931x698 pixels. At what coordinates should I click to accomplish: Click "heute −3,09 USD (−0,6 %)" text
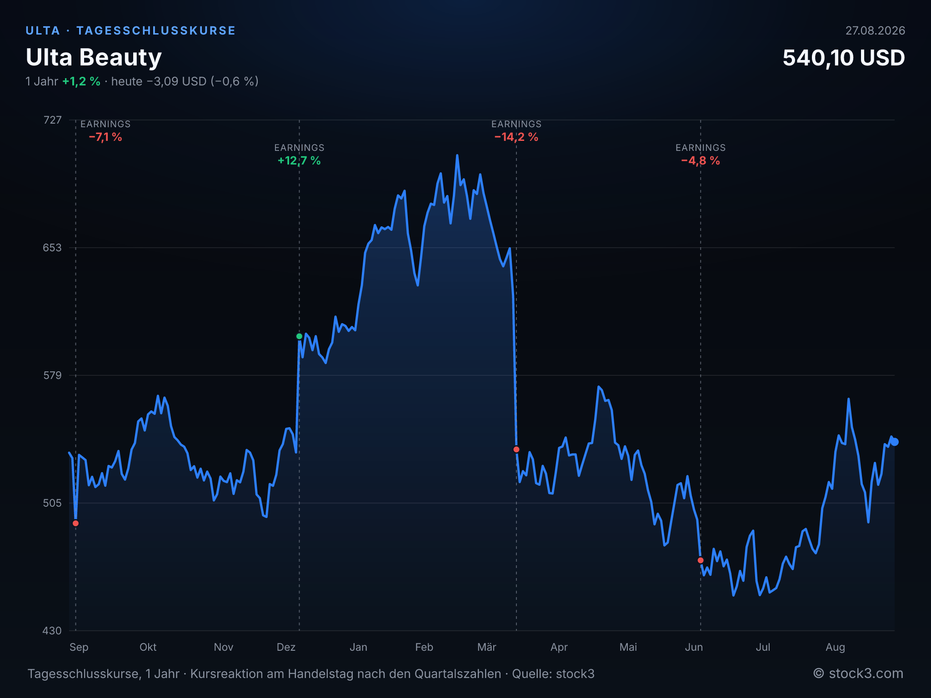pyautogui.click(x=185, y=81)
